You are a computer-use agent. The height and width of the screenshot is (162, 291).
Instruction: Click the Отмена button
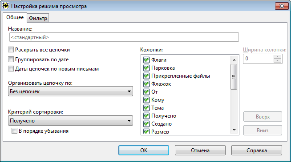200,150
